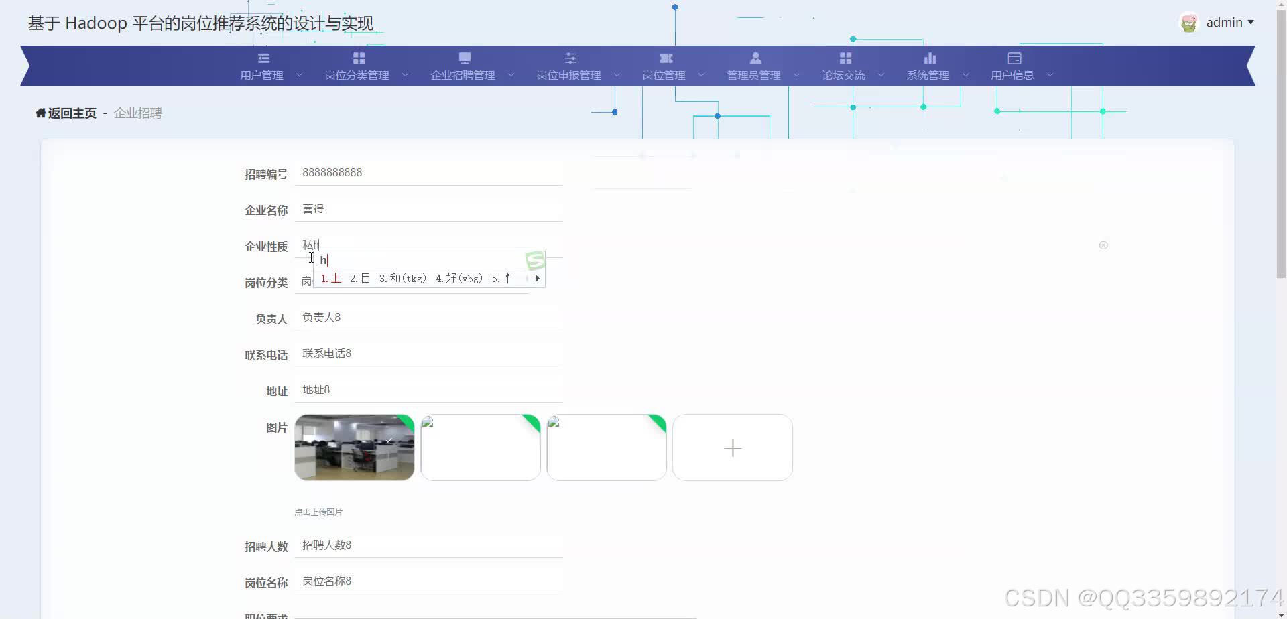The image size is (1287, 619).
Task: Click the admin avatar picture
Action: 1189,23
